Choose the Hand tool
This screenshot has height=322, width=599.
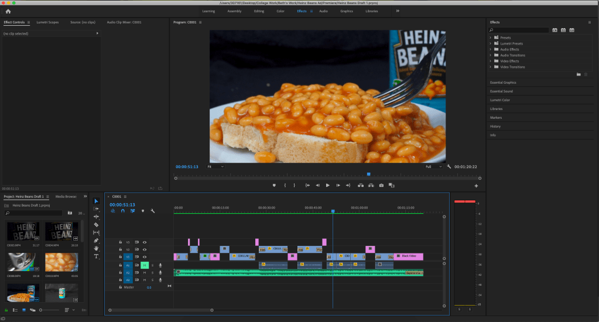pos(97,248)
